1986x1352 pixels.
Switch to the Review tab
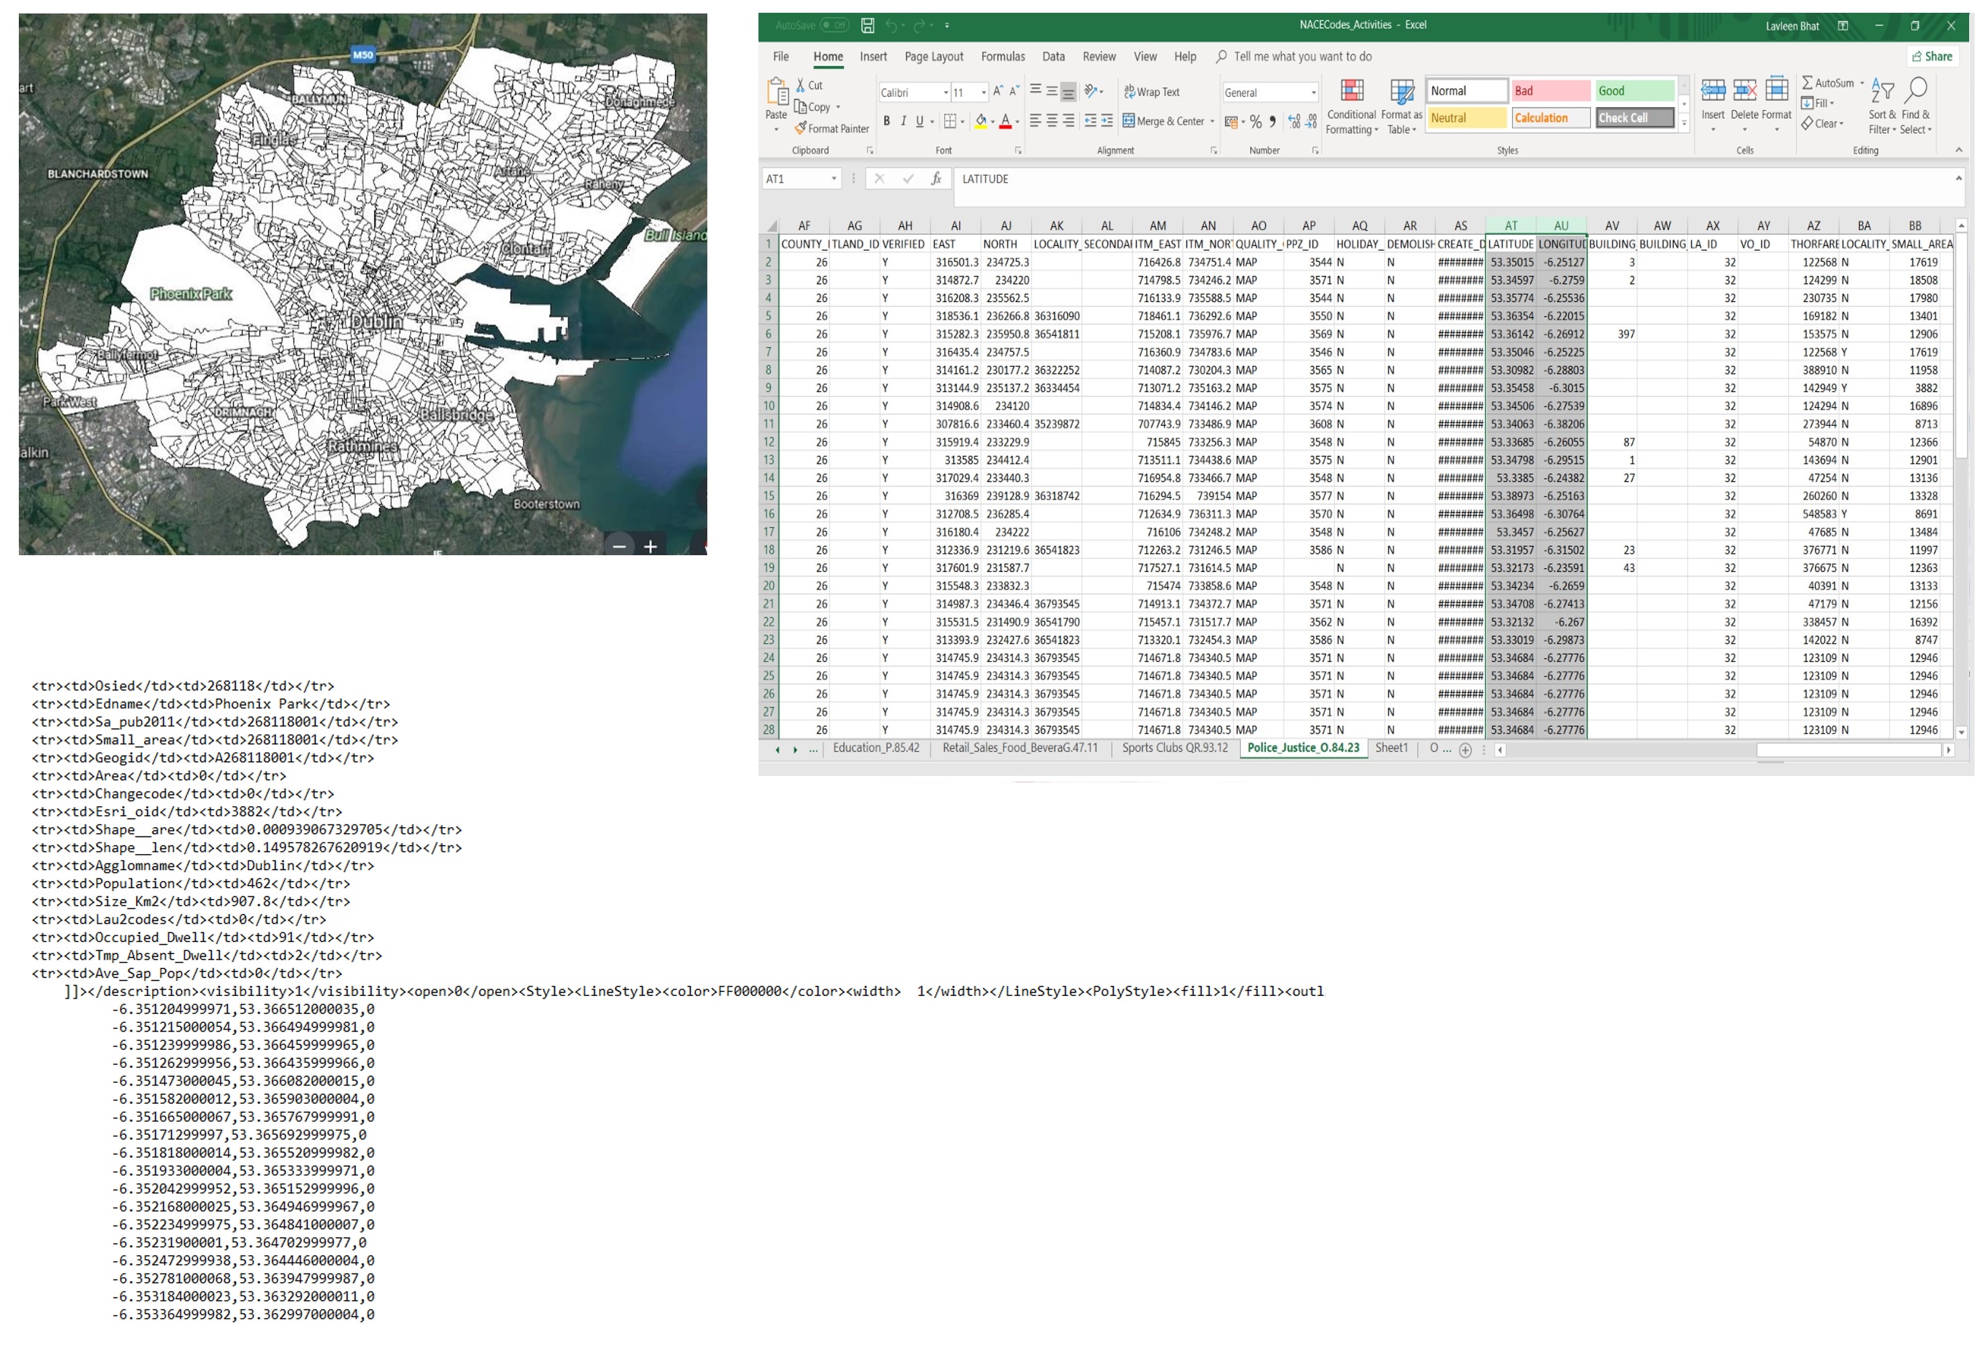[1099, 57]
